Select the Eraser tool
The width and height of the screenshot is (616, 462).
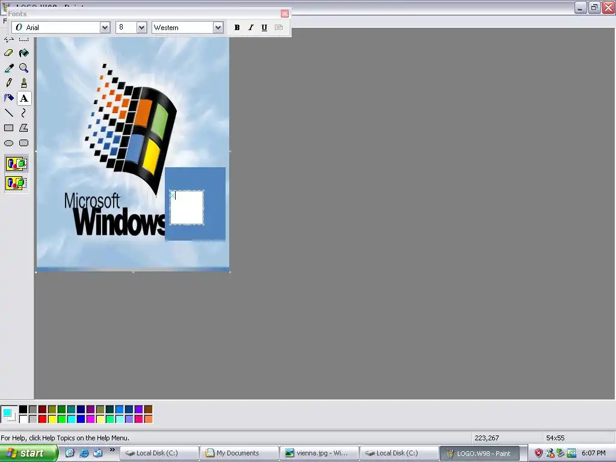pos(8,53)
